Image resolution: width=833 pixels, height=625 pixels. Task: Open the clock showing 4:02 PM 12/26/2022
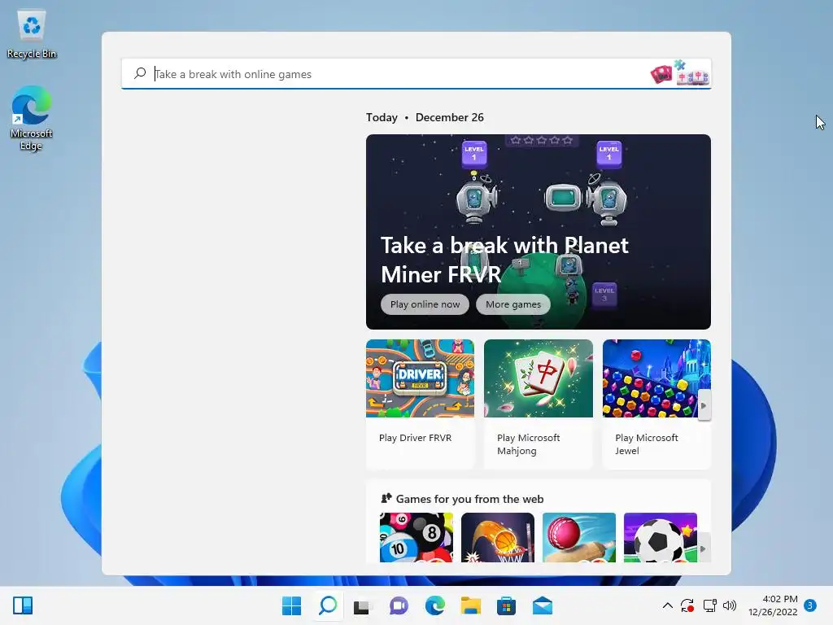773,605
